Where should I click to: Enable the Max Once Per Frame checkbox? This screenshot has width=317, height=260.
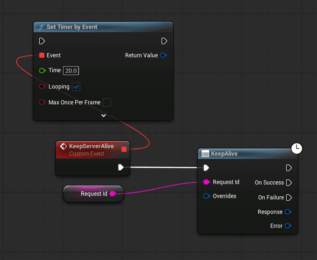(x=107, y=103)
